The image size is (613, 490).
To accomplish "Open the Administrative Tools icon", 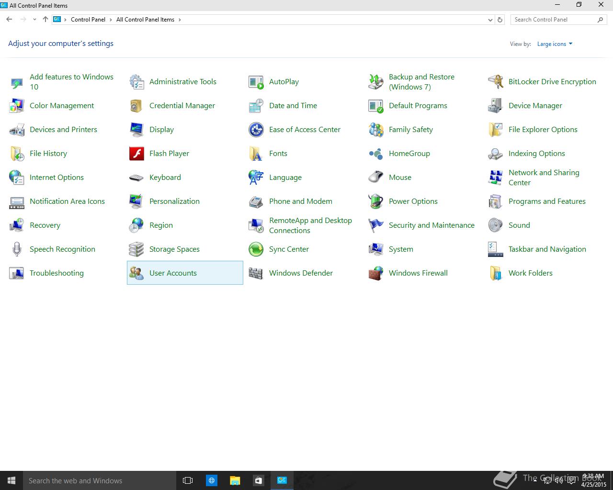I will pyautogui.click(x=136, y=82).
